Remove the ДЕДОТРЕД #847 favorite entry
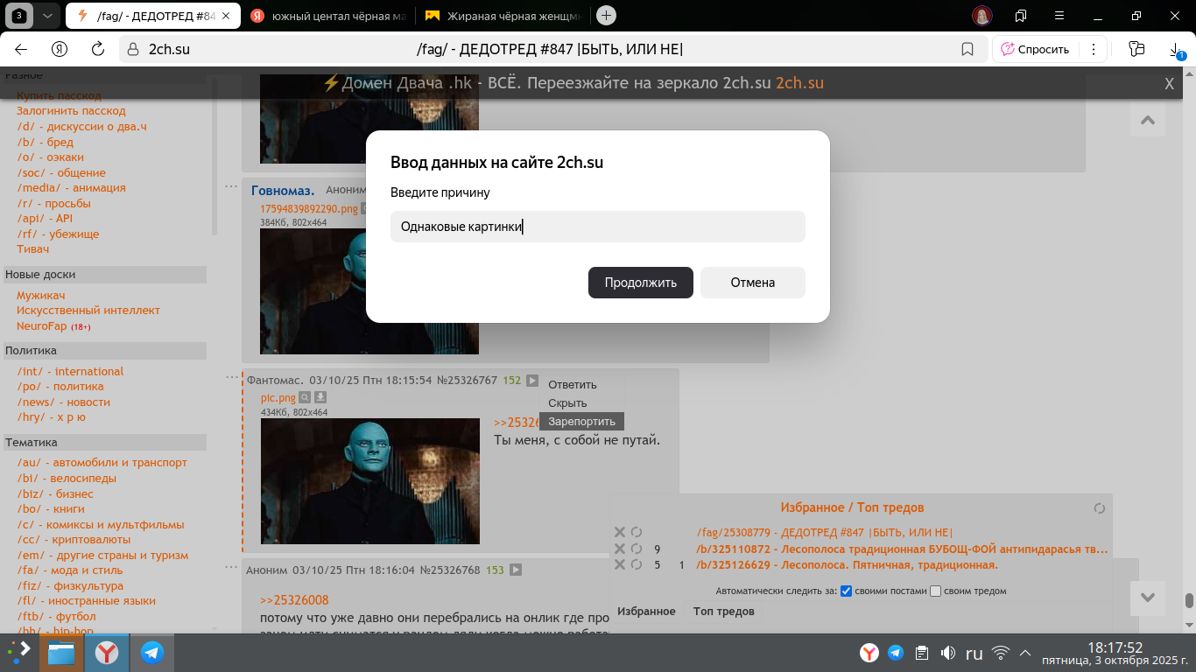 coord(620,532)
